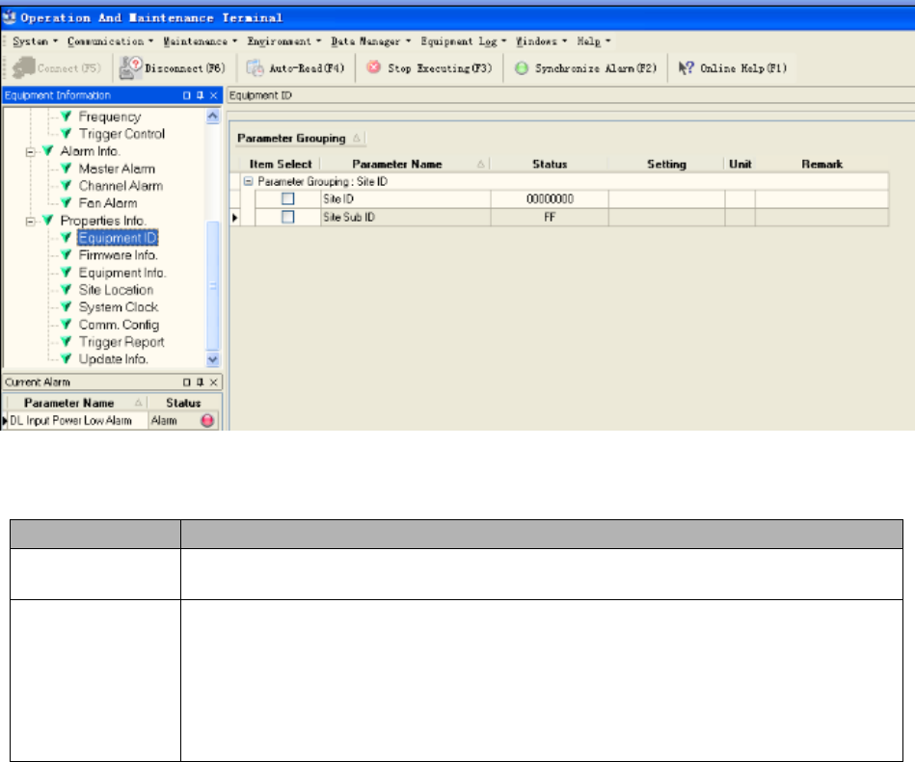The width and height of the screenshot is (915, 762).
Task: Click the Status column header in main grid
Action: (550, 165)
